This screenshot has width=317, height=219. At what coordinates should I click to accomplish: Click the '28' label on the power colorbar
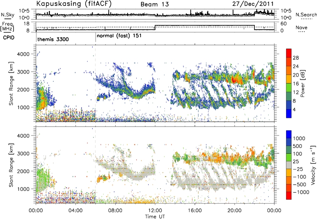point(296,58)
